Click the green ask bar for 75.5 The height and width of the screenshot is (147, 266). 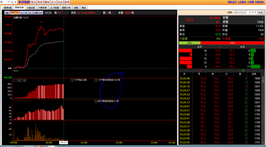pos(255,67)
